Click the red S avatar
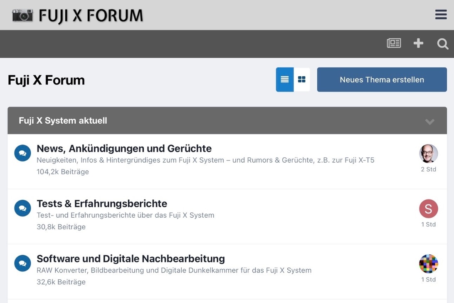The height and width of the screenshot is (303, 454). tap(428, 209)
